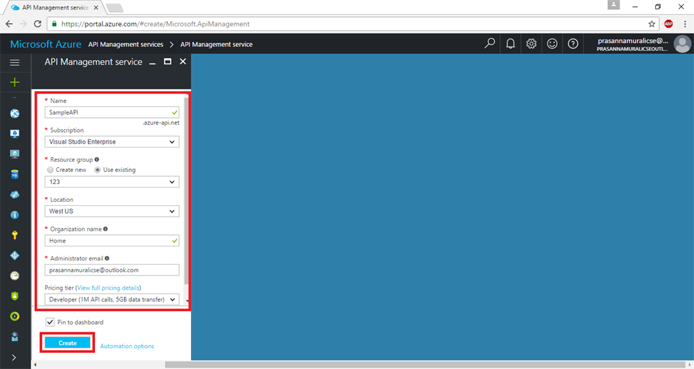The image size is (694, 369).
Task: Open the Automation options link
Action: (127, 346)
